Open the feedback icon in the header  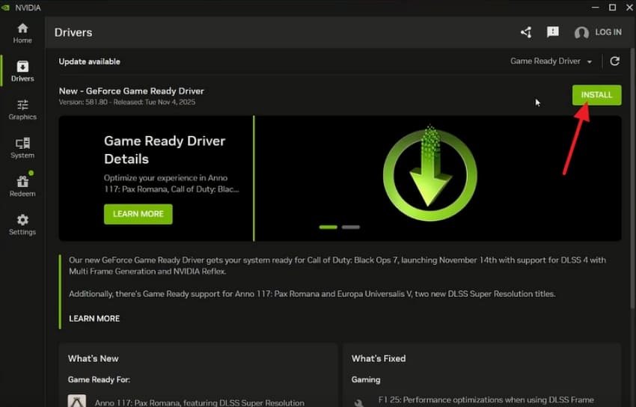point(552,32)
